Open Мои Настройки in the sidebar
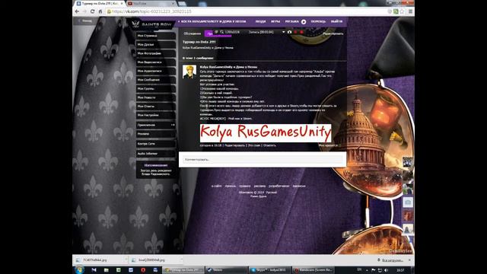The width and height of the screenshot is (487, 274). pos(156,115)
